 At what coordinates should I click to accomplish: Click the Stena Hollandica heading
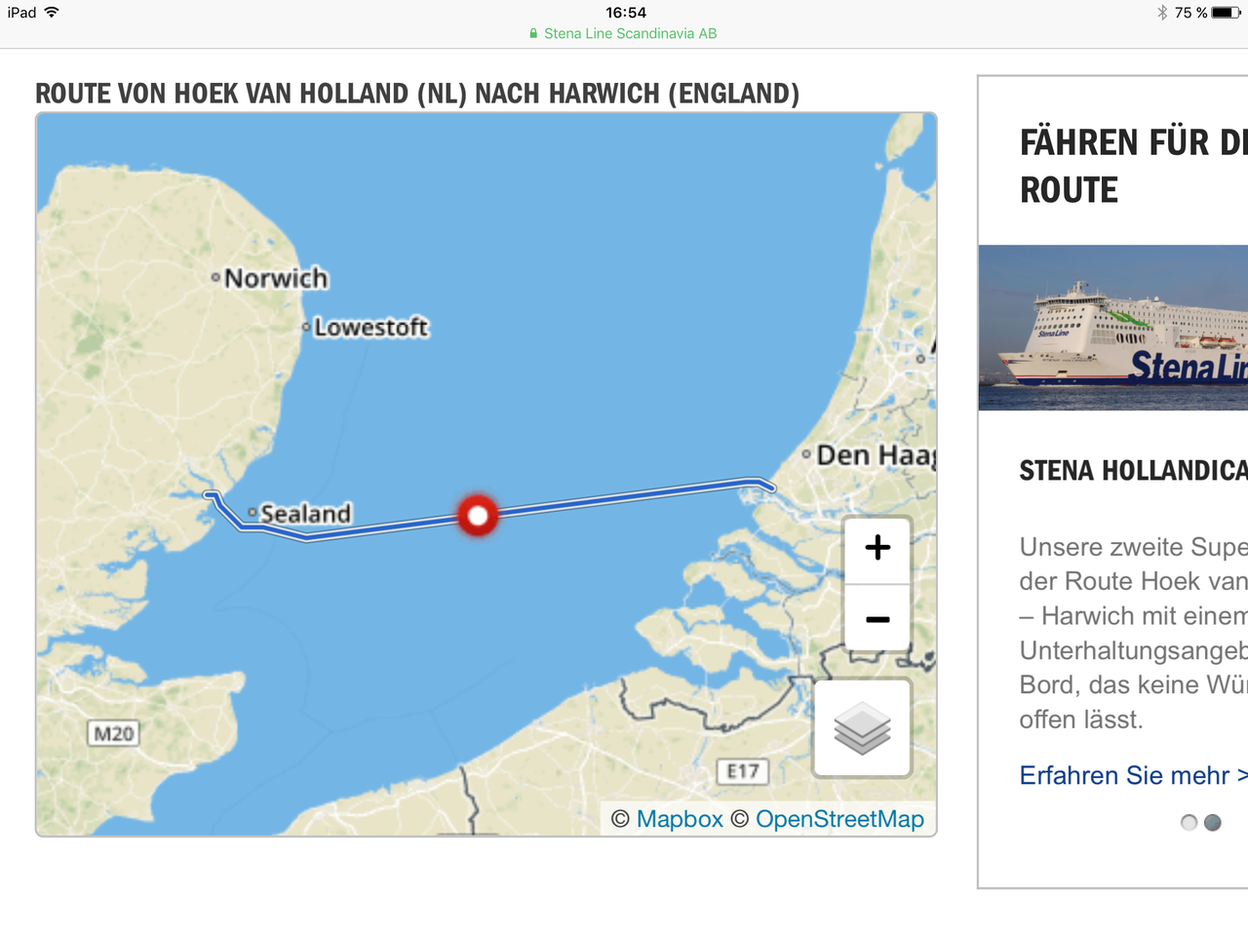1133,471
